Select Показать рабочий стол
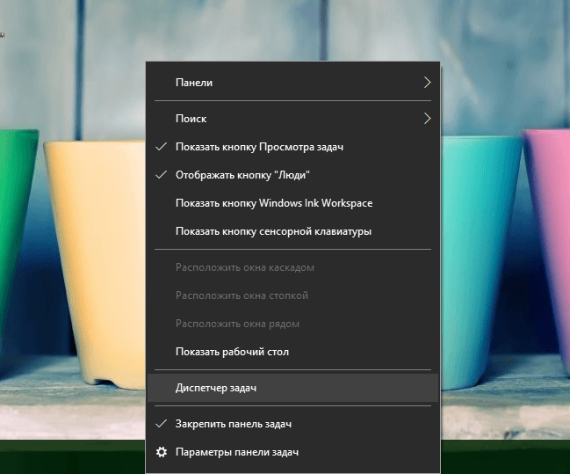This screenshot has height=474, width=570. 293,352
